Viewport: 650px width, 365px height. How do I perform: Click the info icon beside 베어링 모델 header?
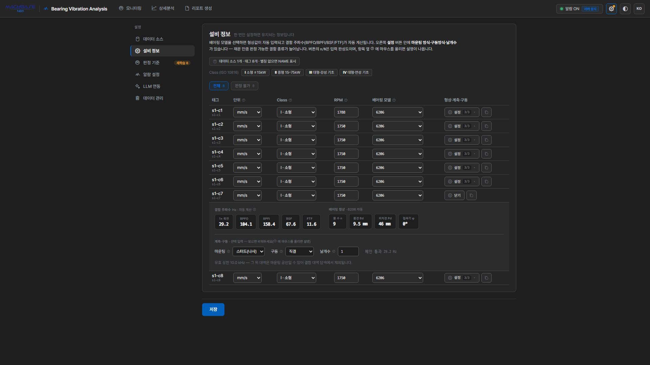(x=394, y=100)
